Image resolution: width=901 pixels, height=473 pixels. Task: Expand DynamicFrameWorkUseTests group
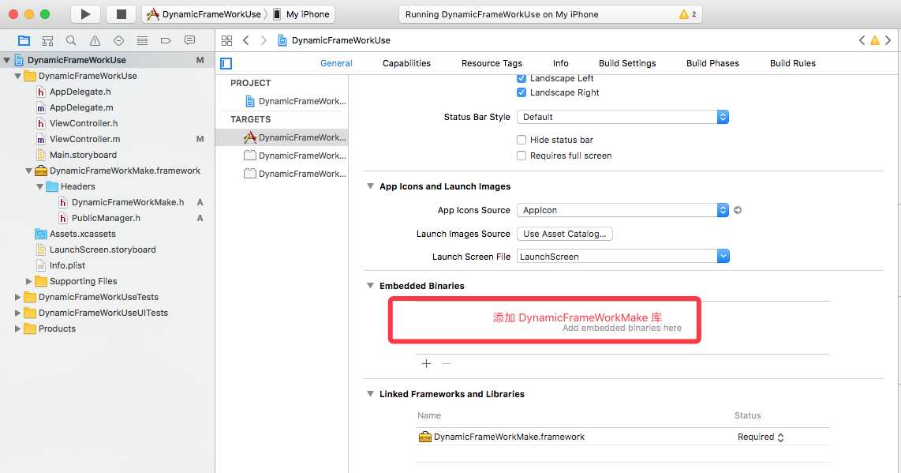point(18,297)
